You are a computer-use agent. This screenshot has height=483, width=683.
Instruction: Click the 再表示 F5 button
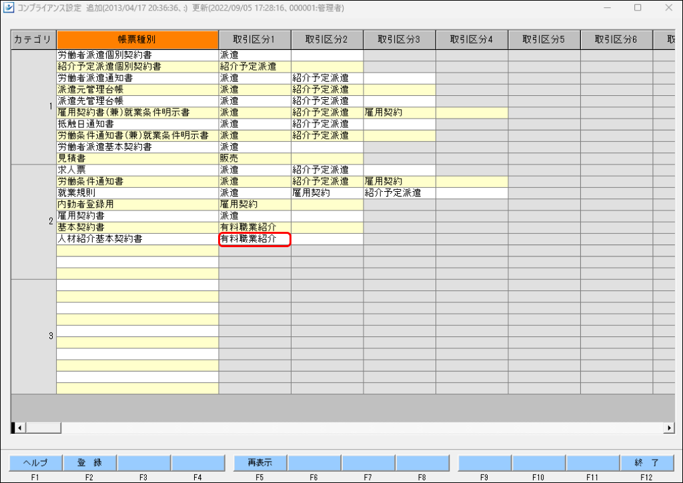260,462
